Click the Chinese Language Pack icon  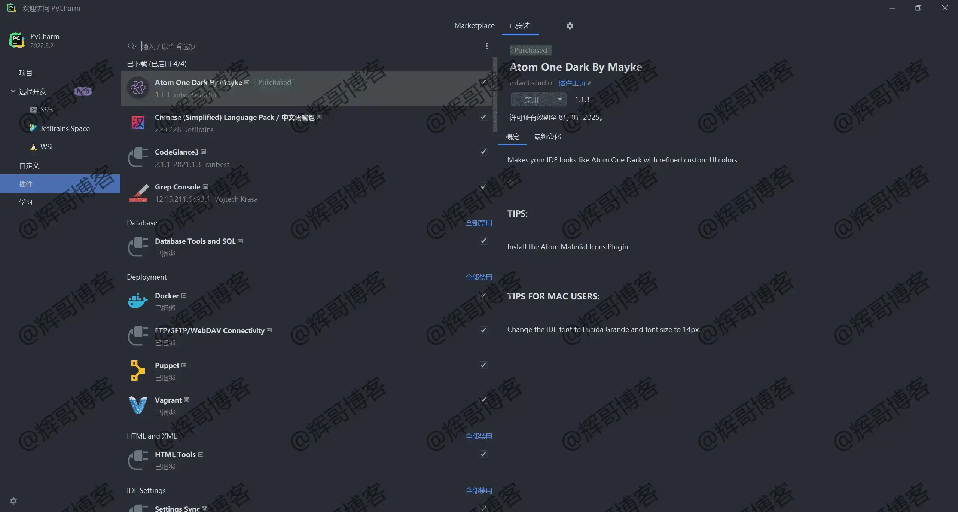click(x=137, y=122)
